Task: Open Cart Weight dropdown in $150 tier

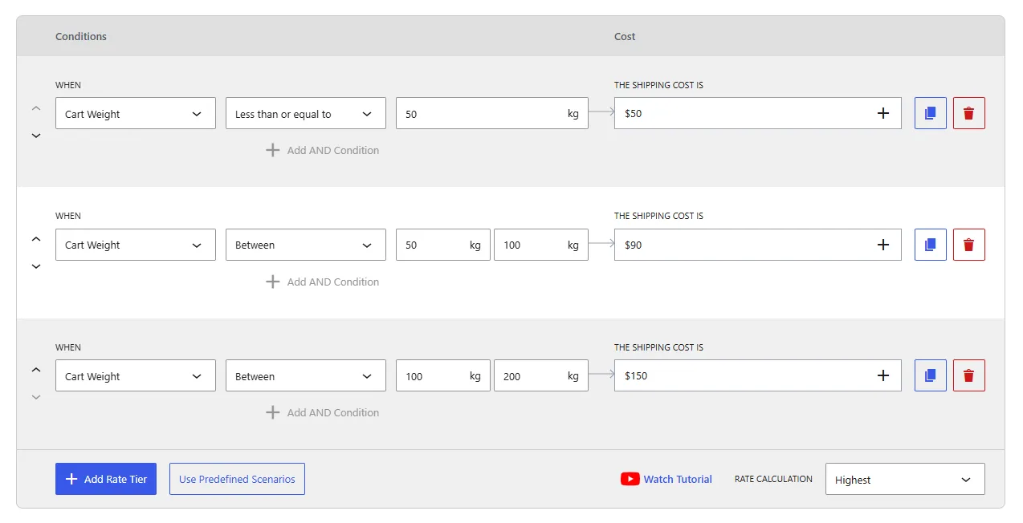Action: [x=136, y=375]
